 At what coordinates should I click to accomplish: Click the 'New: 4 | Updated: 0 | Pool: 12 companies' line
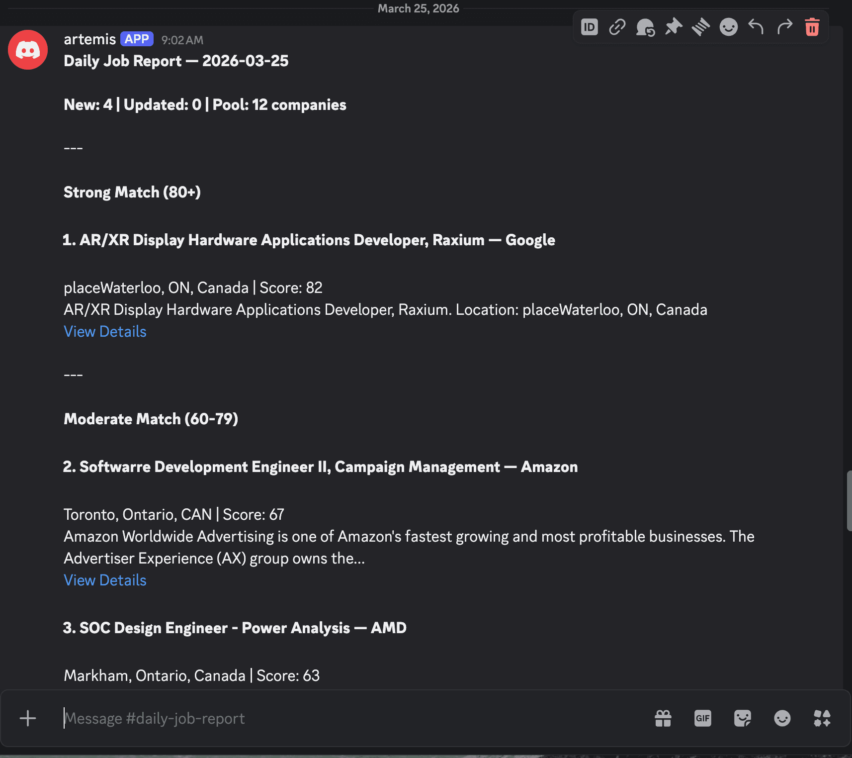tap(205, 104)
